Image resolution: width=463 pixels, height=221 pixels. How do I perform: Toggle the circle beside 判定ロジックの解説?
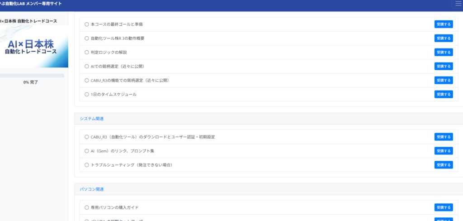(x=87, y=52)
